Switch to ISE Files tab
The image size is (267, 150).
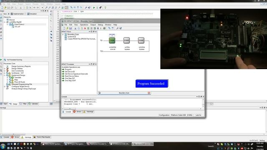tap(23, 104)
